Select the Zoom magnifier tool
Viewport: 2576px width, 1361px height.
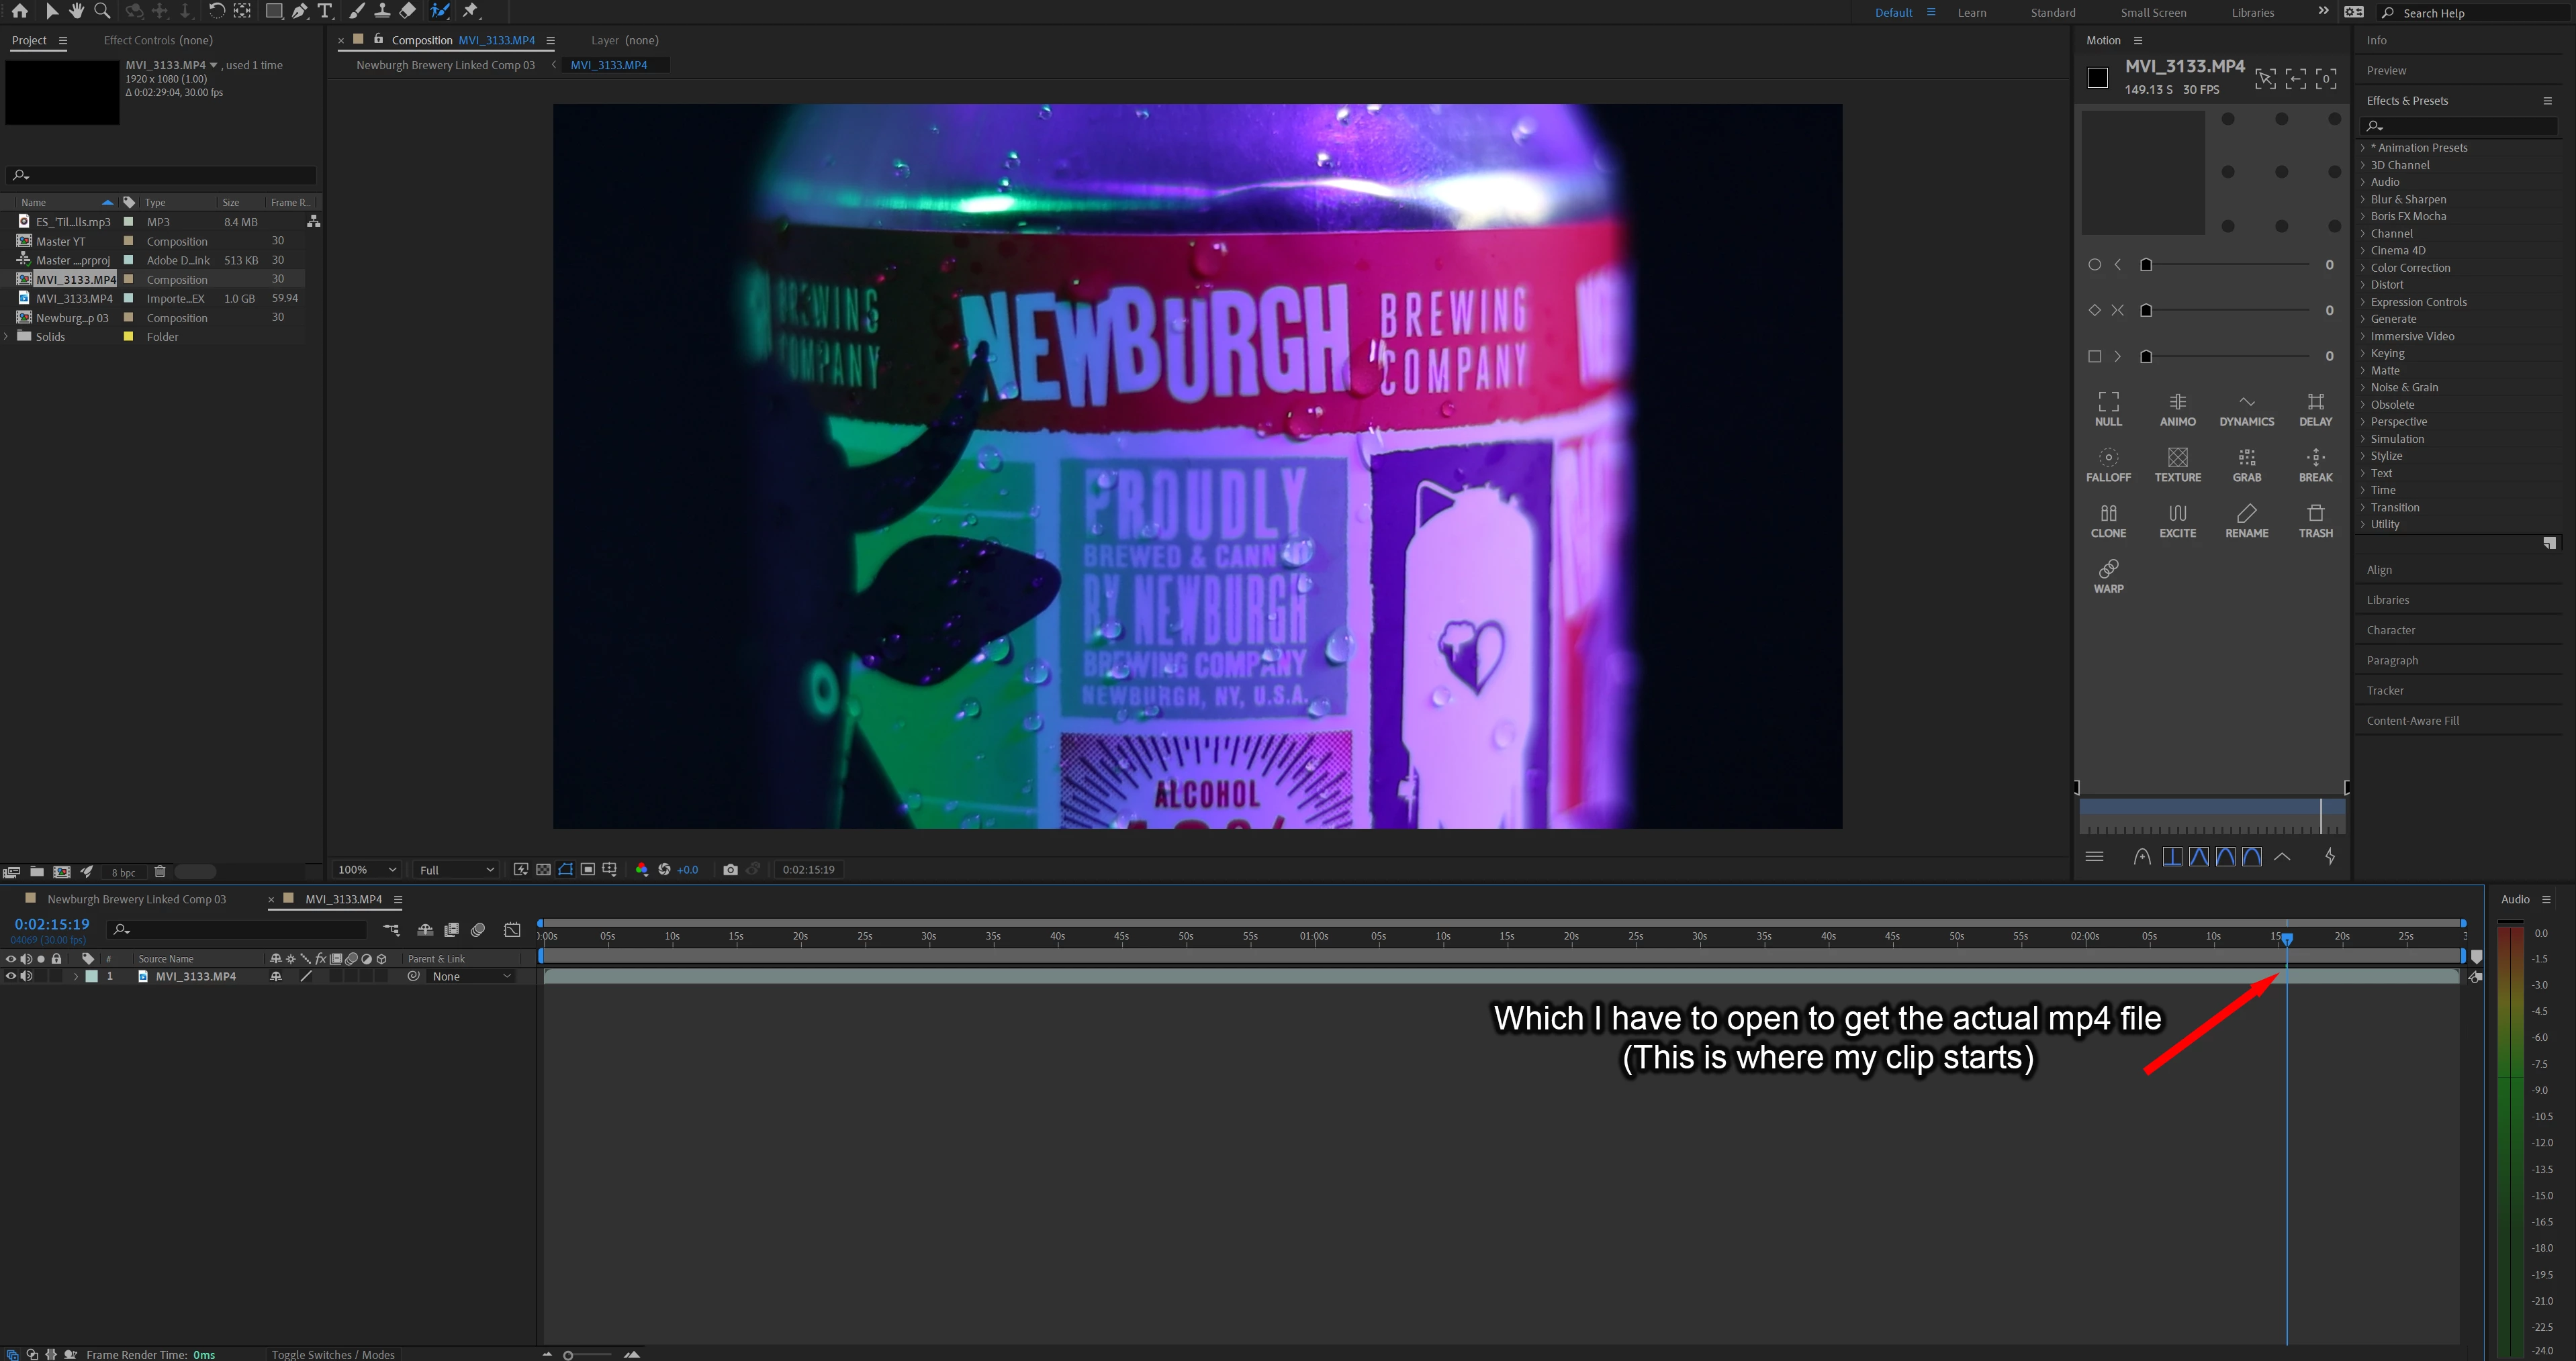point(102,11)
